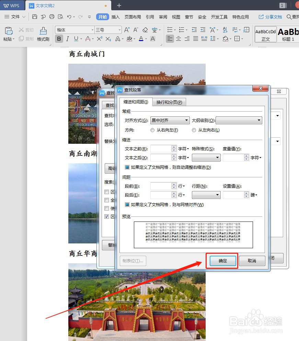Click the Clear Formatting eraser icon
The width and height of the screenshot is (299, 341).
click(x=145, y=30)
